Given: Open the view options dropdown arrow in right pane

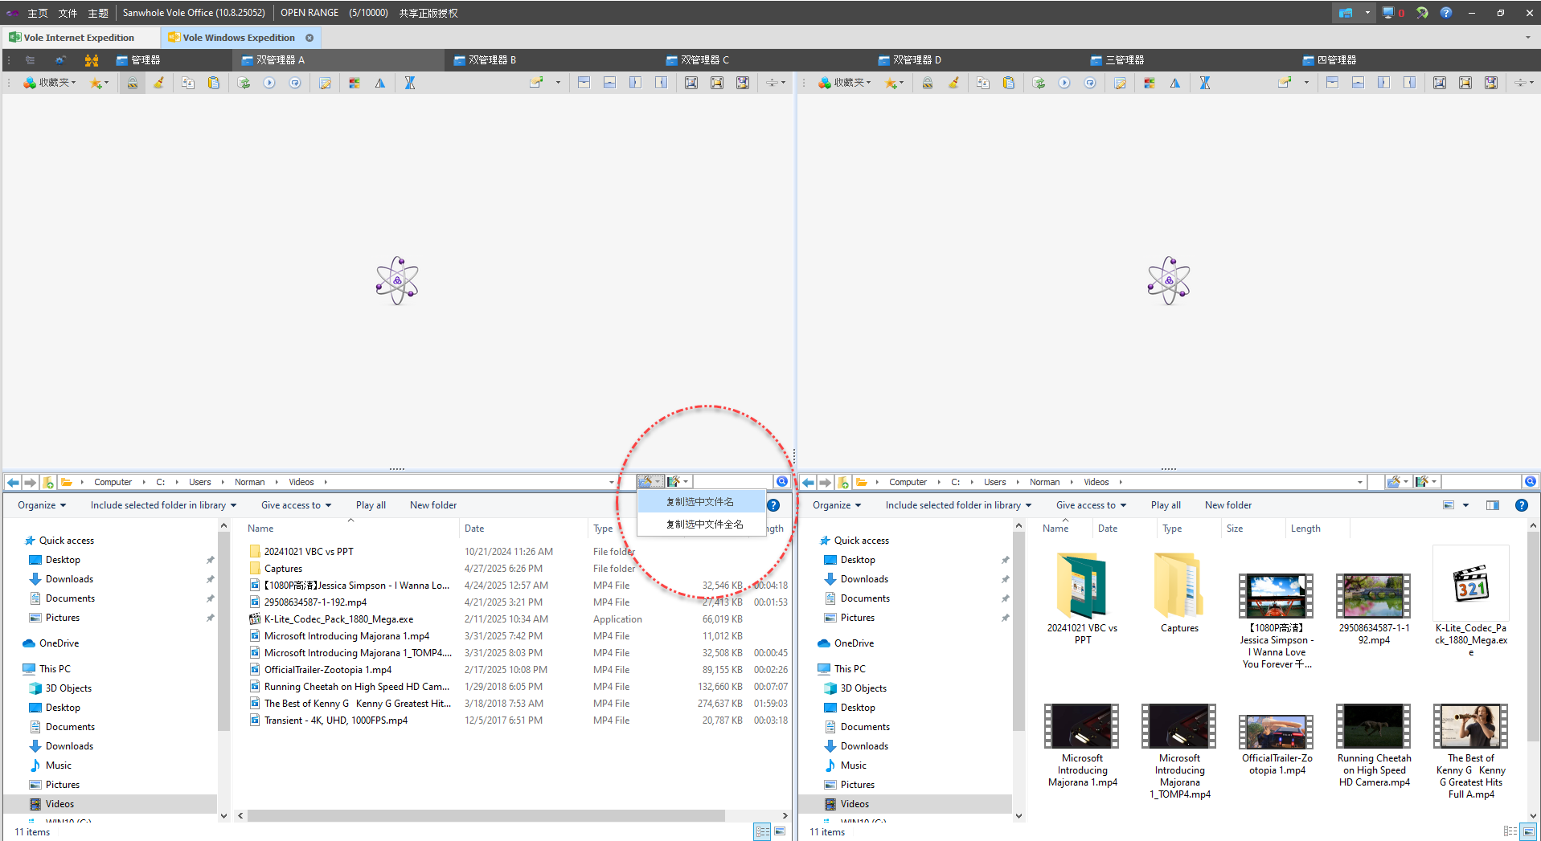Looking at the screenshot, I should [x=1465, y=505].
